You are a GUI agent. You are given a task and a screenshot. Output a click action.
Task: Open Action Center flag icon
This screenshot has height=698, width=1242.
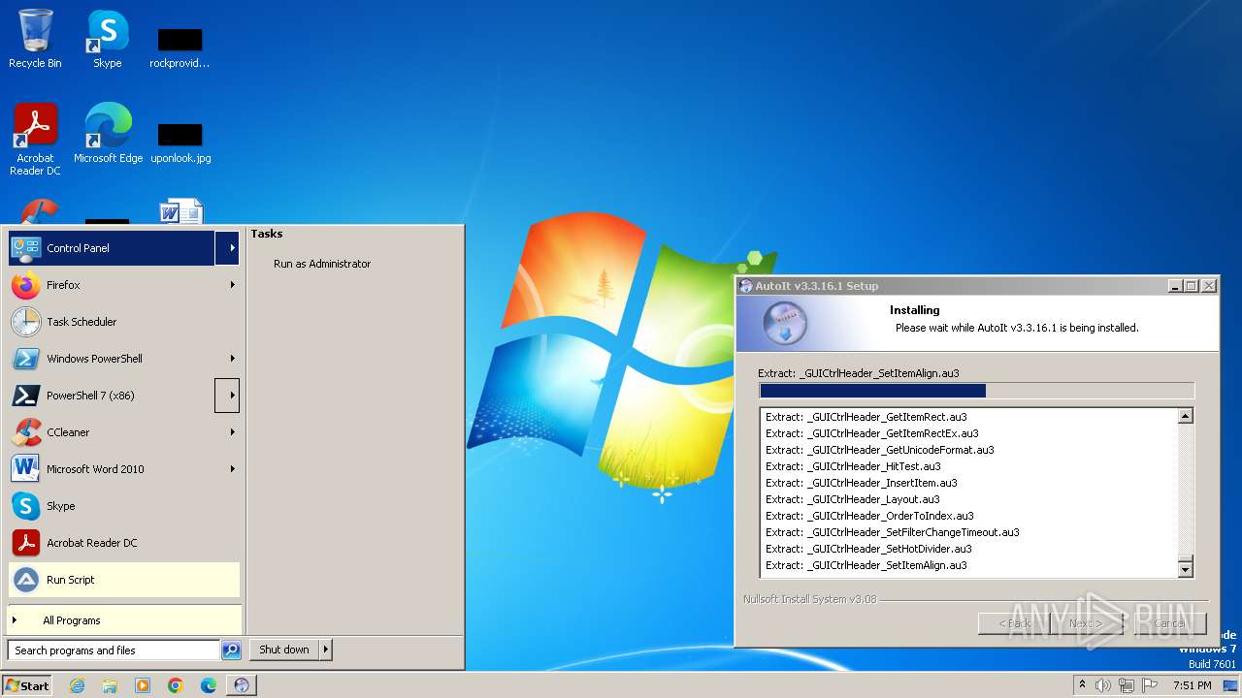1150,685
